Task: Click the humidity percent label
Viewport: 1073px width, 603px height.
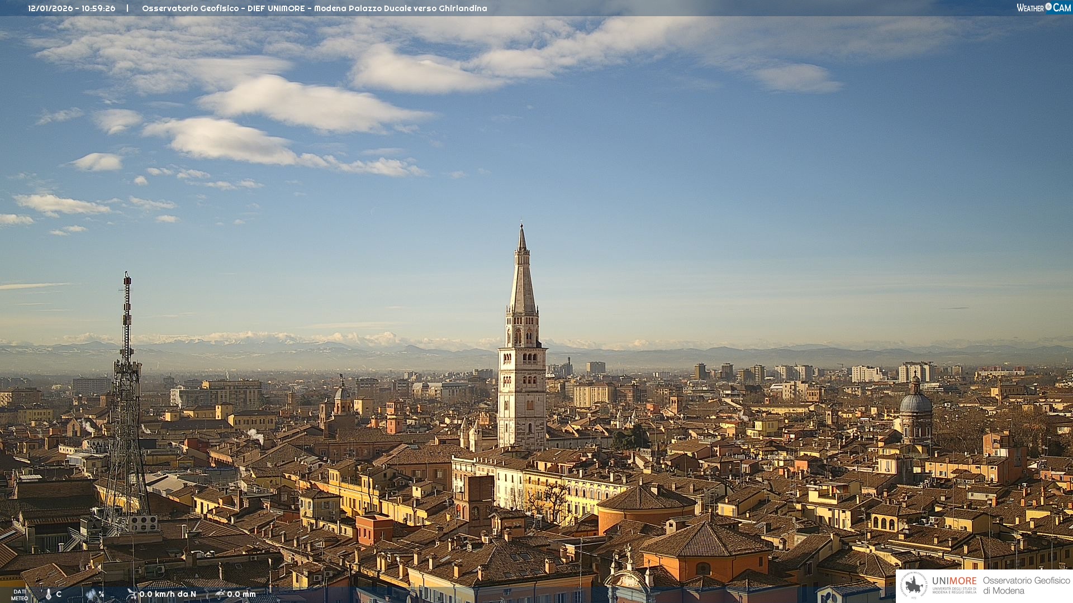Action: point(101,594)
